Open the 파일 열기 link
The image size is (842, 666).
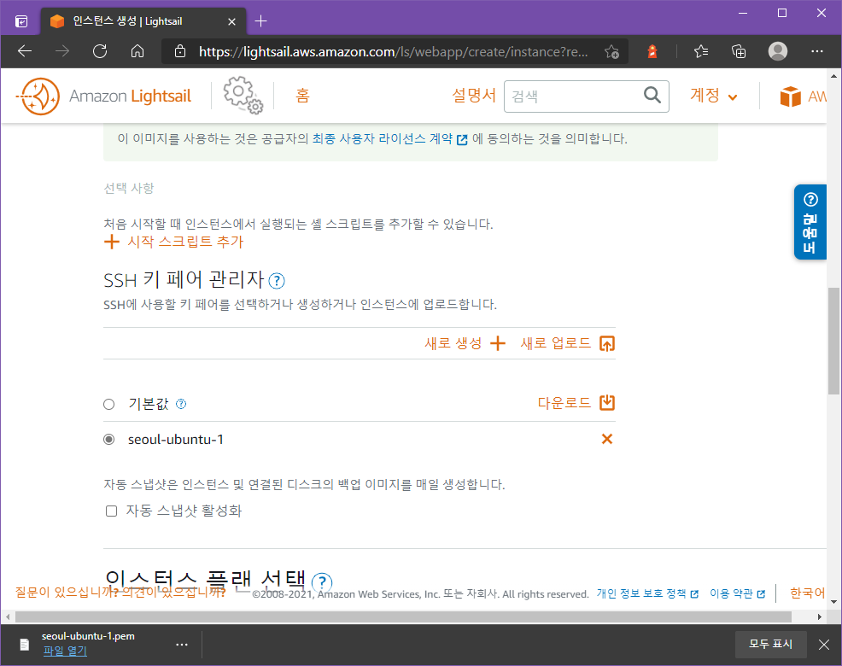(65, 651)
